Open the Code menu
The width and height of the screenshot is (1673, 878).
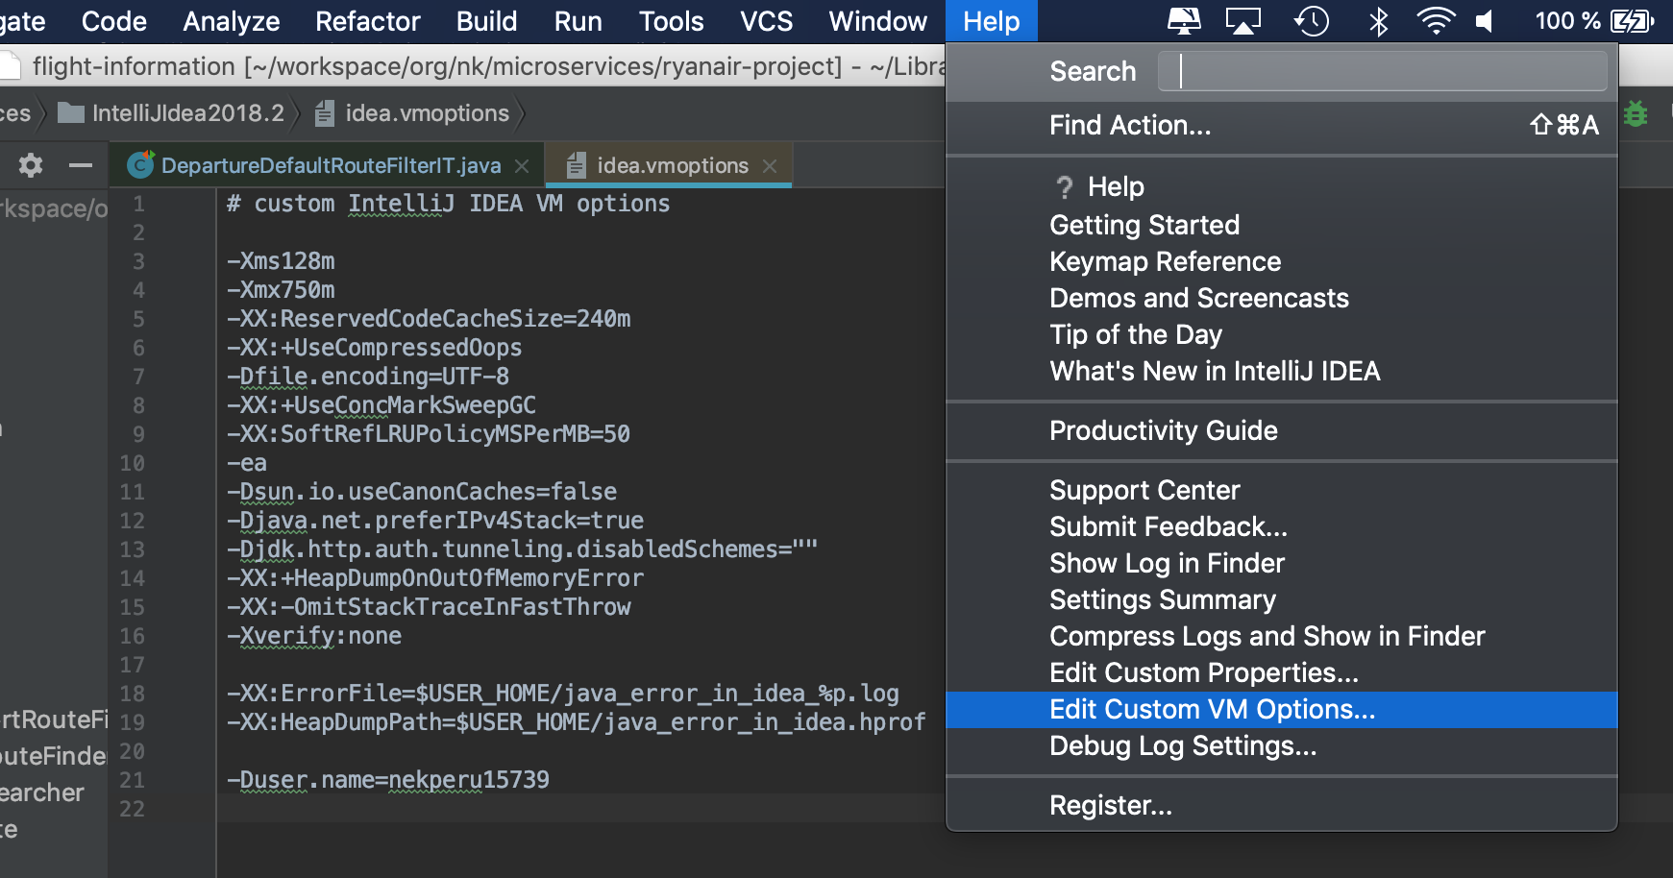coord(114,21)
